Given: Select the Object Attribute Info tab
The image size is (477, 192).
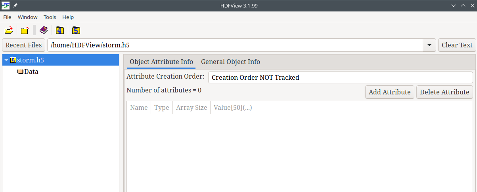Looking at the screenshot, I should tap(161, 62).
